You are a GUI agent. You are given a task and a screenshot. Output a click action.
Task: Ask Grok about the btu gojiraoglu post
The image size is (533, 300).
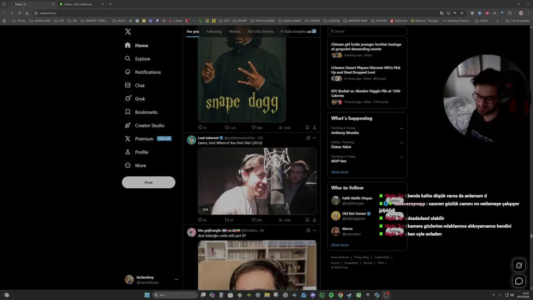click(x=308, y=230)
